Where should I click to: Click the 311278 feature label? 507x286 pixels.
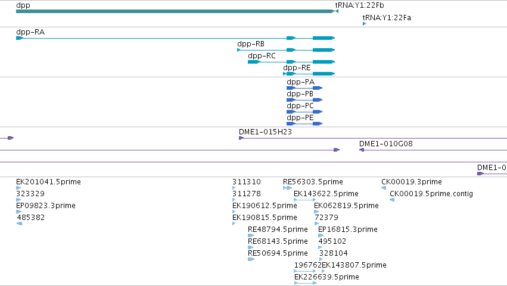[x=247, y=194]
